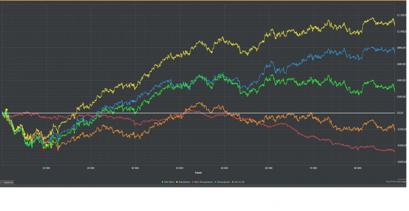Click the 80 000 x-axis label
This screenshot has width=409, height=211.
358,168
